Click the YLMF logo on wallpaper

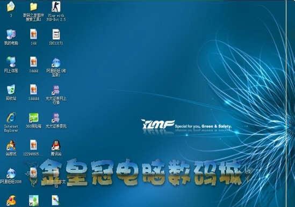pyautogui.click(x=158, y=124)
